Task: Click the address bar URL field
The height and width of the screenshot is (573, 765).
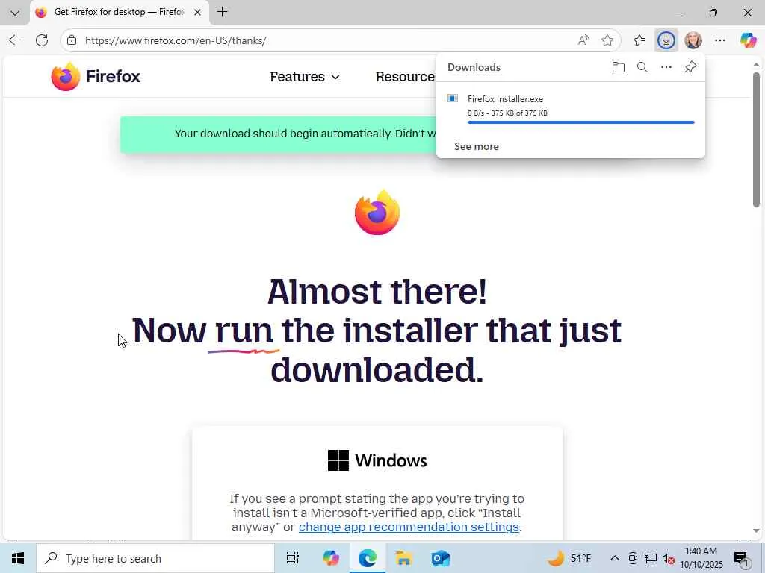Action: [x=327, y=40]
